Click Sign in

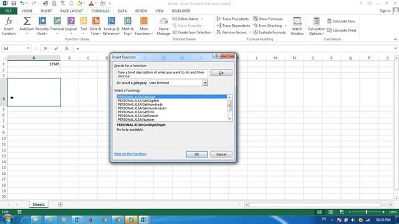385,11
